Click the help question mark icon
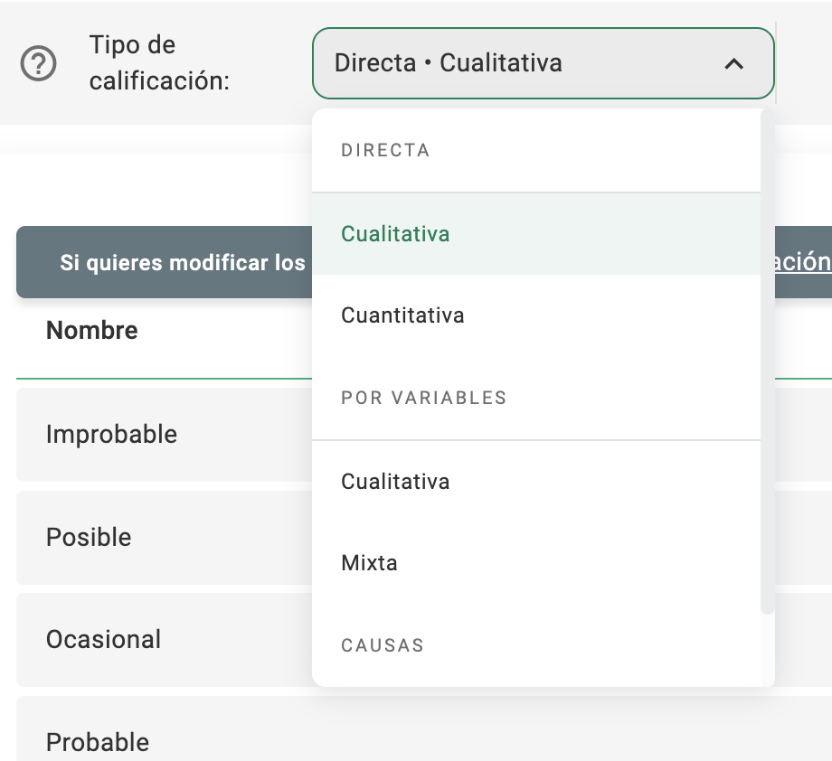 coord(39,64)
